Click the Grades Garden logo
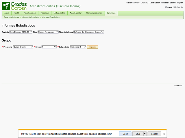Viewport: 185px width, 138px height. [14, 6]
